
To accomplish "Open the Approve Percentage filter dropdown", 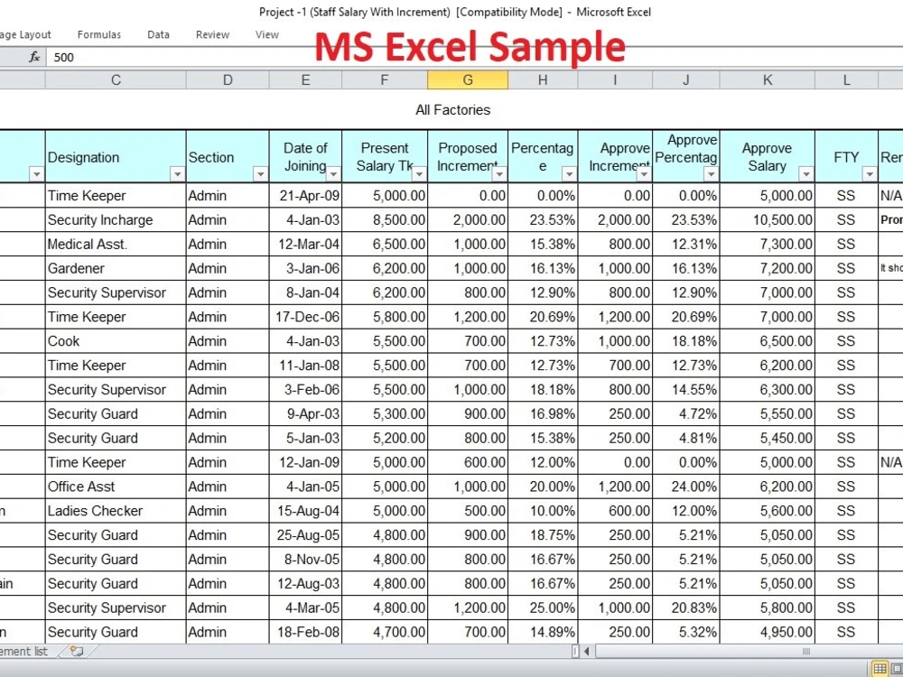I will (x=712, y=174).
